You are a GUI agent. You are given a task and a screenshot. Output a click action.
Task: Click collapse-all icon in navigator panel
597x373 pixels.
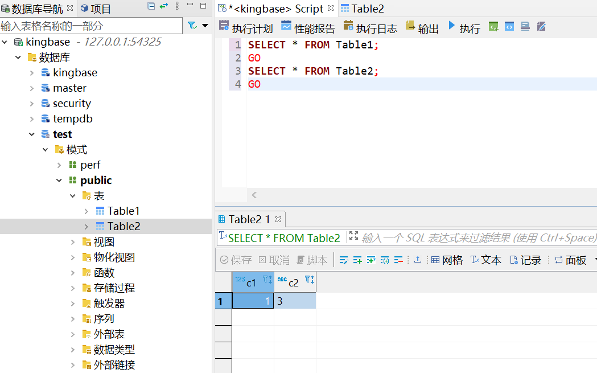coord(151,7)
